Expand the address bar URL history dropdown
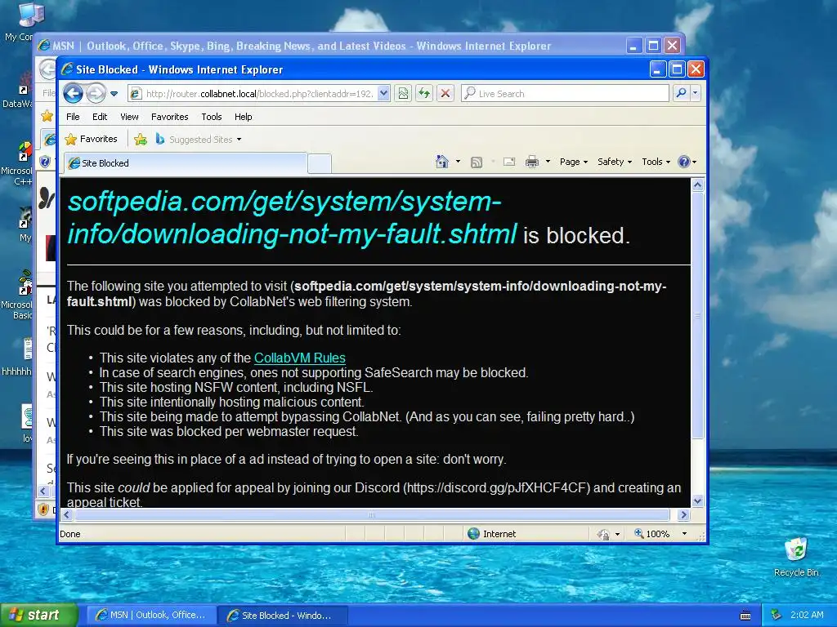837x627 pixels. (x=383, y=94)
